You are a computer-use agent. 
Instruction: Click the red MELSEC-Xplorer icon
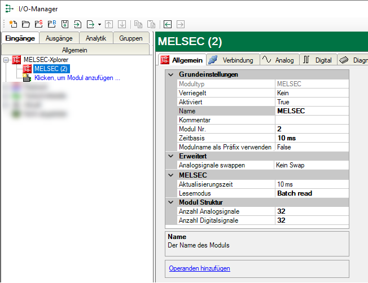point(16,60)
